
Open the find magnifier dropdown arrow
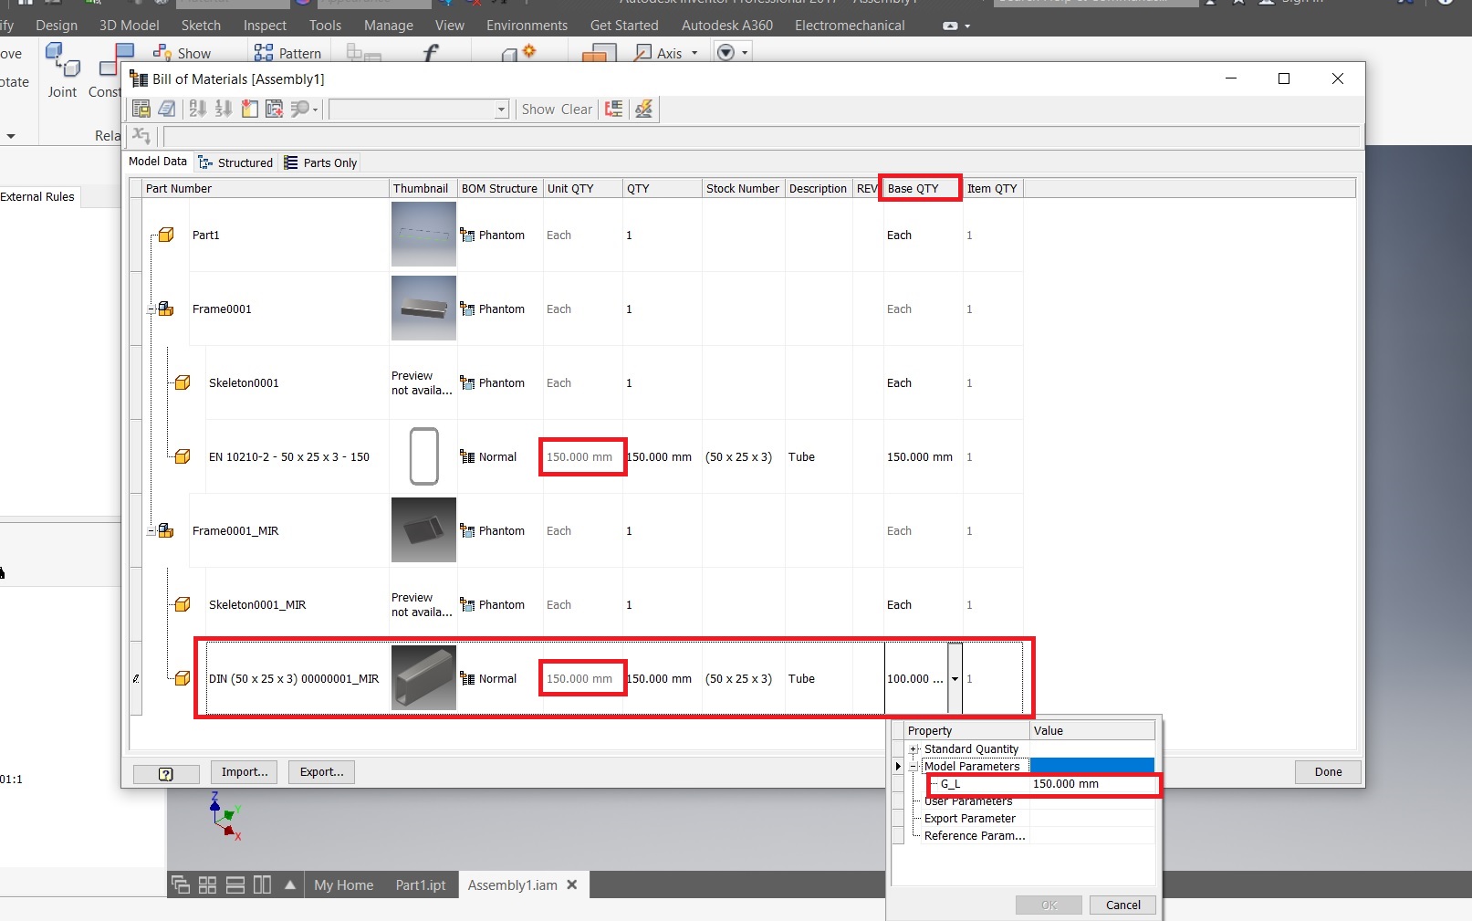coord(316,110)
